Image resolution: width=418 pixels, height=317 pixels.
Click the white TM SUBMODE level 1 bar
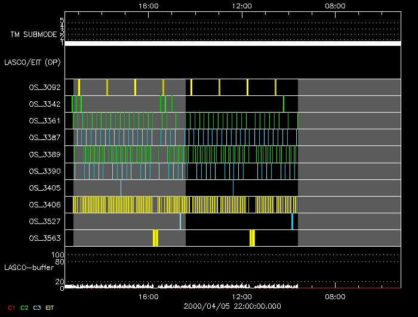coord(233,43)
